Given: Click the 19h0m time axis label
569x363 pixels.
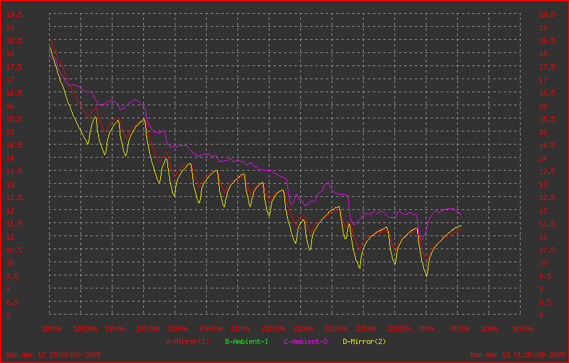Looking at the screenshot, I should point(114,328).
